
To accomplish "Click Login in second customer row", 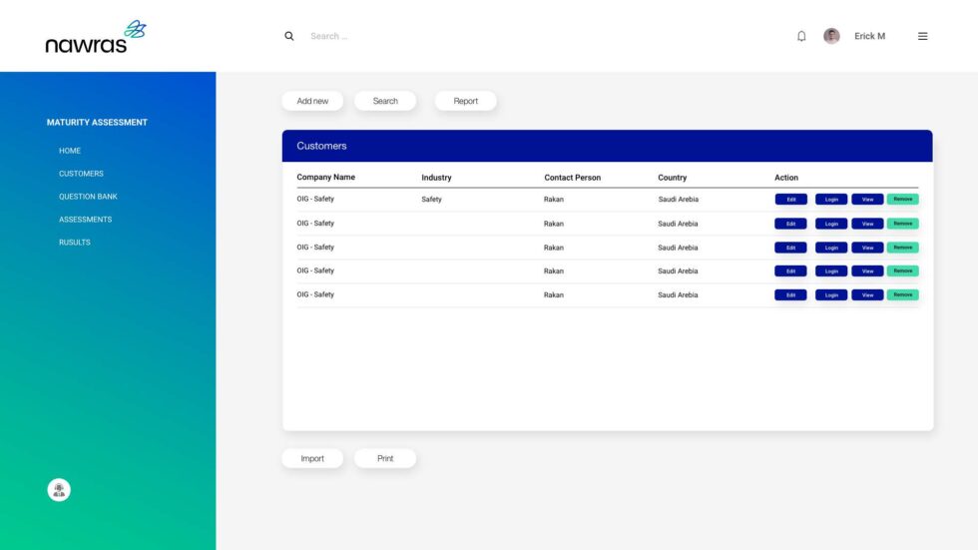I will 831,224.
